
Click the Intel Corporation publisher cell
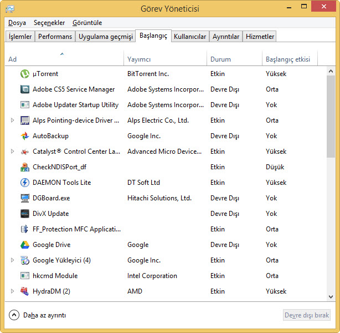(152, 276)
